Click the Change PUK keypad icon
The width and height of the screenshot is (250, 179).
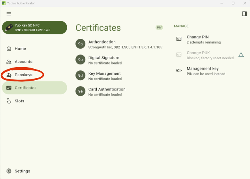(x=179, y=55)
